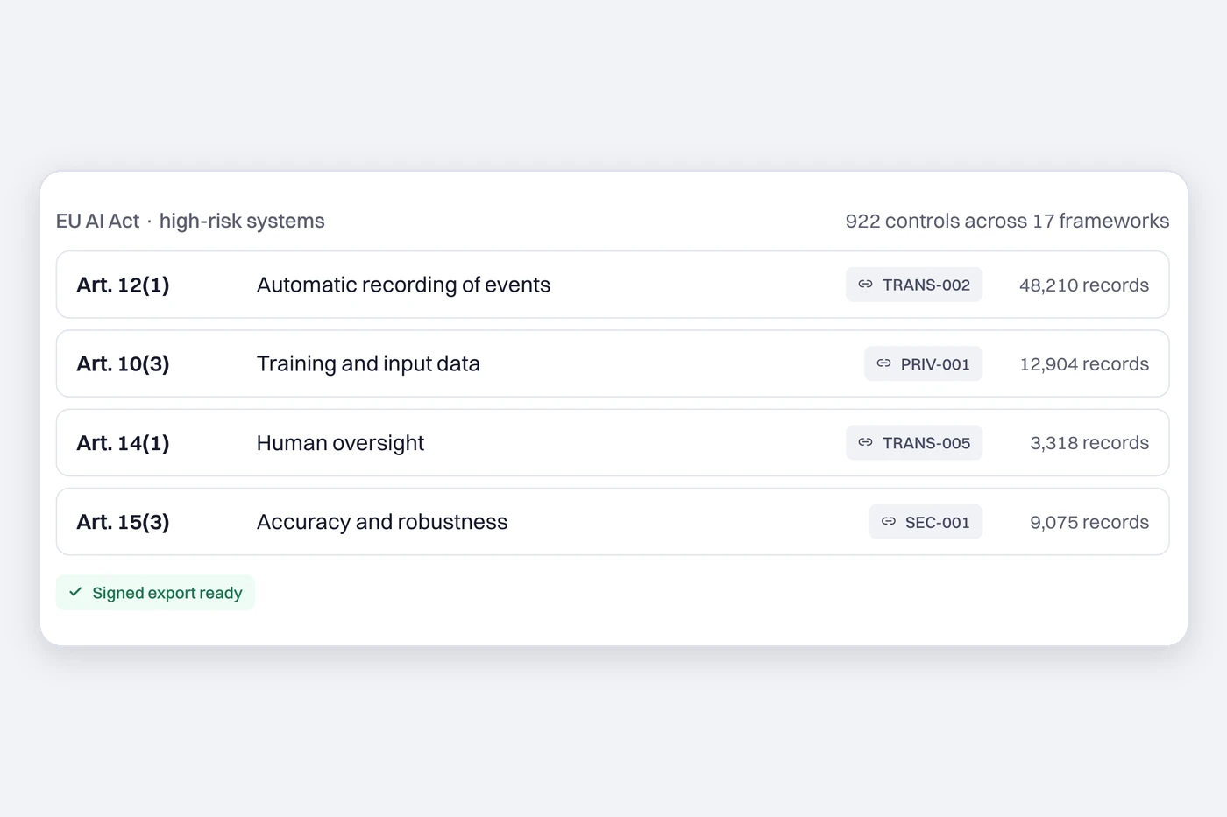This screenshot has height=817, width=1227.
Task: Click 'EU AI Act · high-risk systems' heading
Action: [190, 221]
